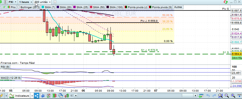Select the SMA (20) indicator tab
The width and height of the screenshot is (242, 99).
(x=64, y=7)
